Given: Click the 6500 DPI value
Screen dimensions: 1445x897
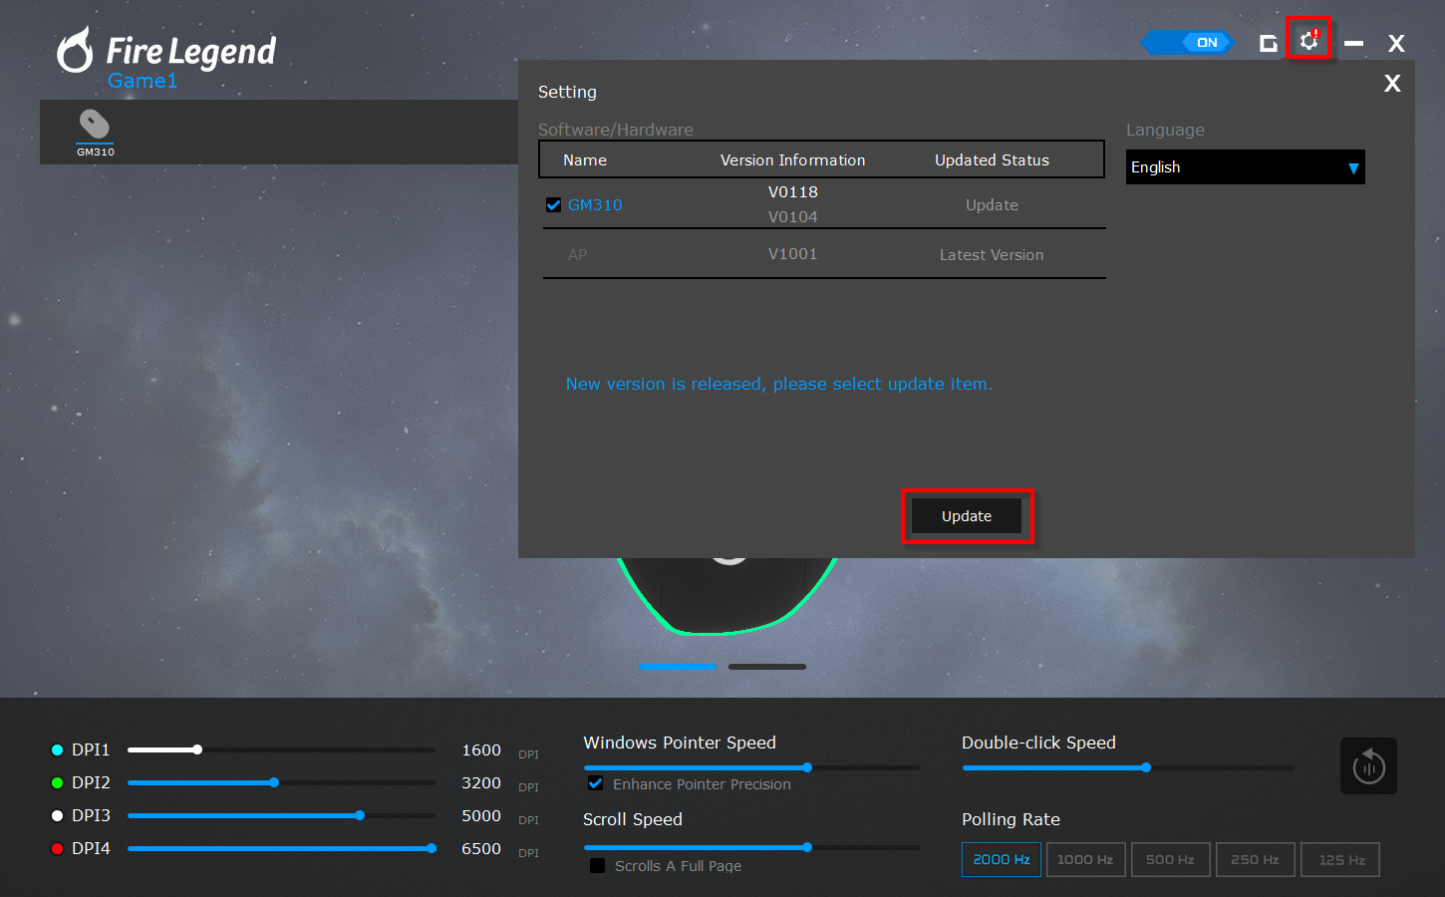Looking at the screenshot, I should coord(481,848).
